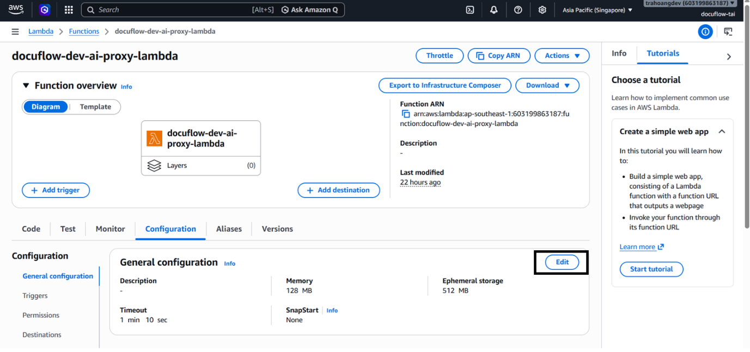750x352 pixels.
Task: Switch to the Monitor tab
Action: (111, 229)
